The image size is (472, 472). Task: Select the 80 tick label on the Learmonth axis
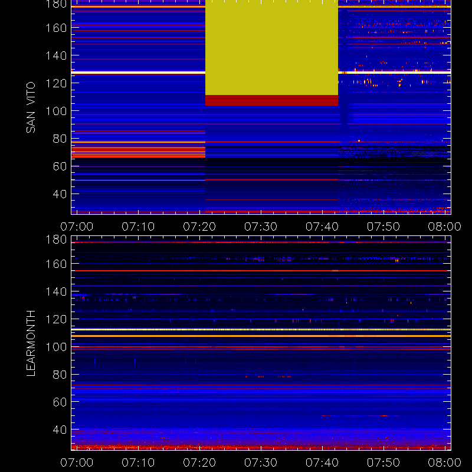click(x=60, y=375)
